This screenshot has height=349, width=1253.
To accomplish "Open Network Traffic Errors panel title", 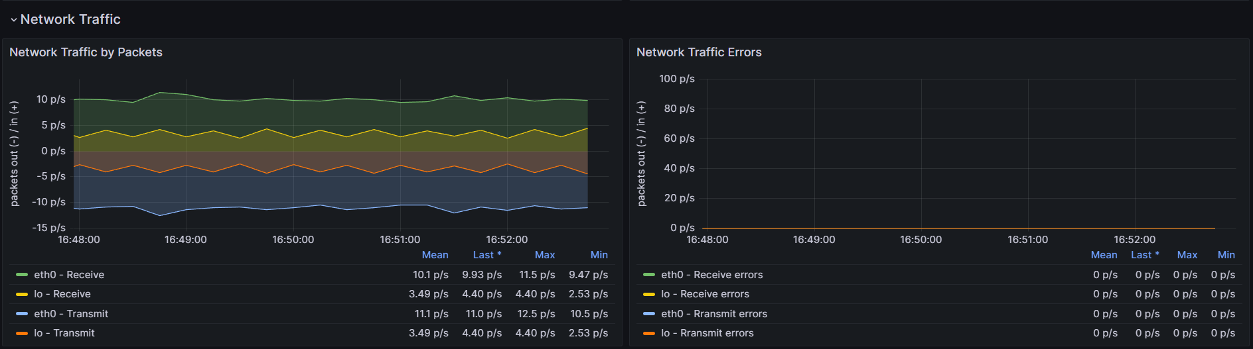I will pyautogui.click(x=699, y=52).
